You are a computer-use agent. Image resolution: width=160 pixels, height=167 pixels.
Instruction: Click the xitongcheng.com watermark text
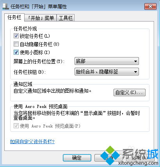tap(138, 163)
